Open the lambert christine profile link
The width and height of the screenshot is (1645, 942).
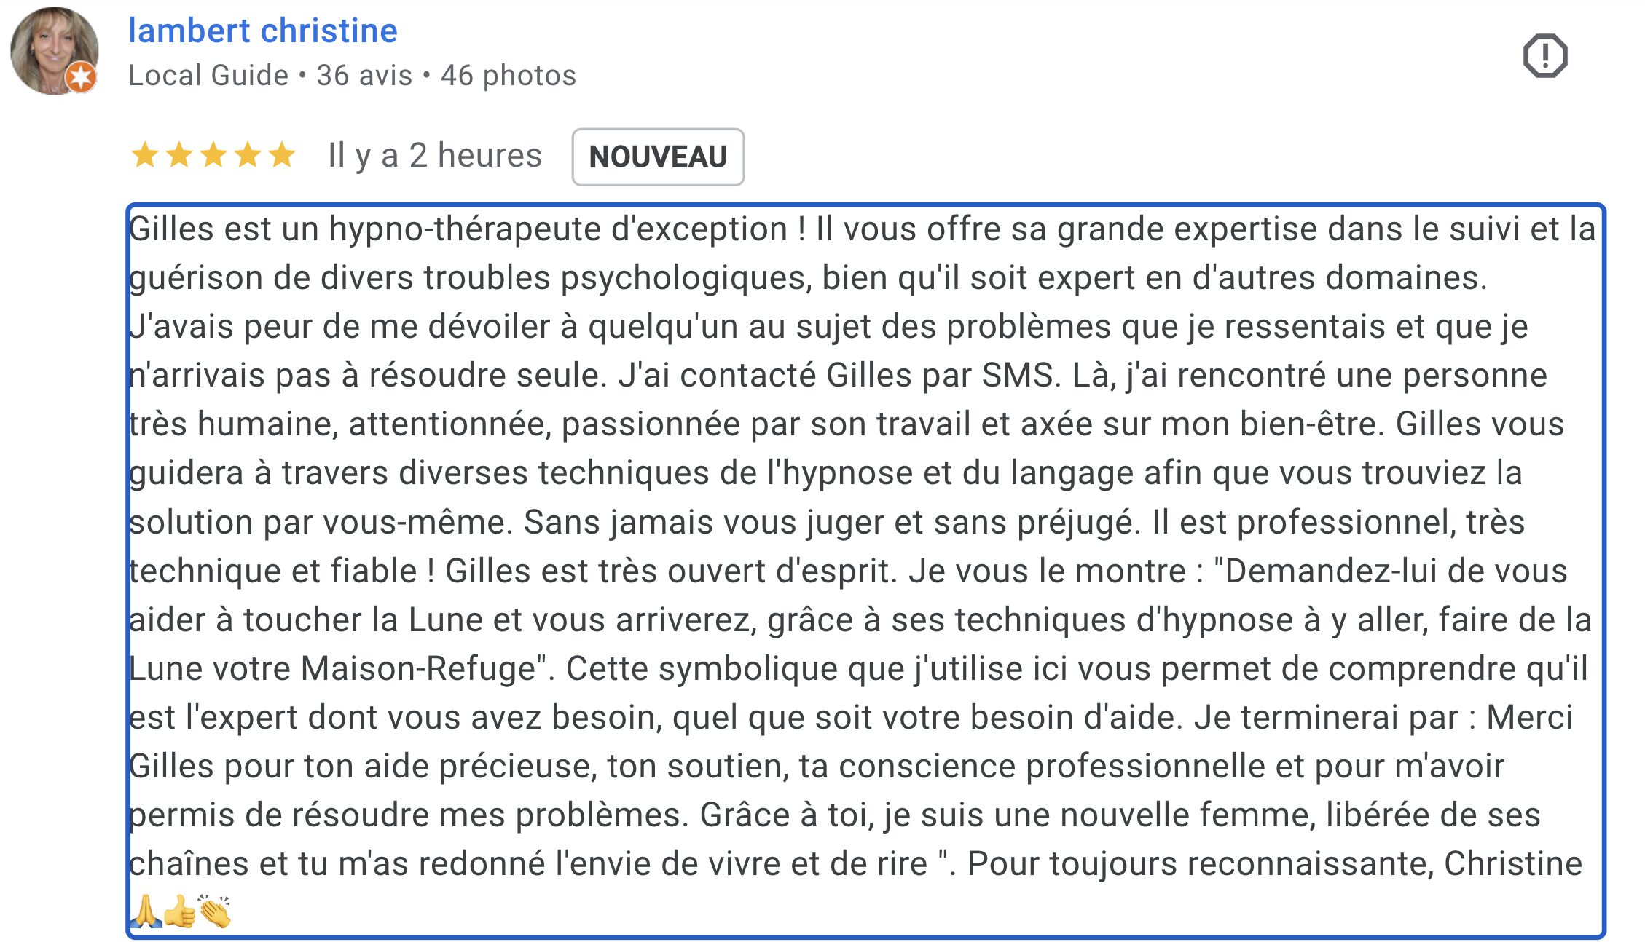coord(262,31)
